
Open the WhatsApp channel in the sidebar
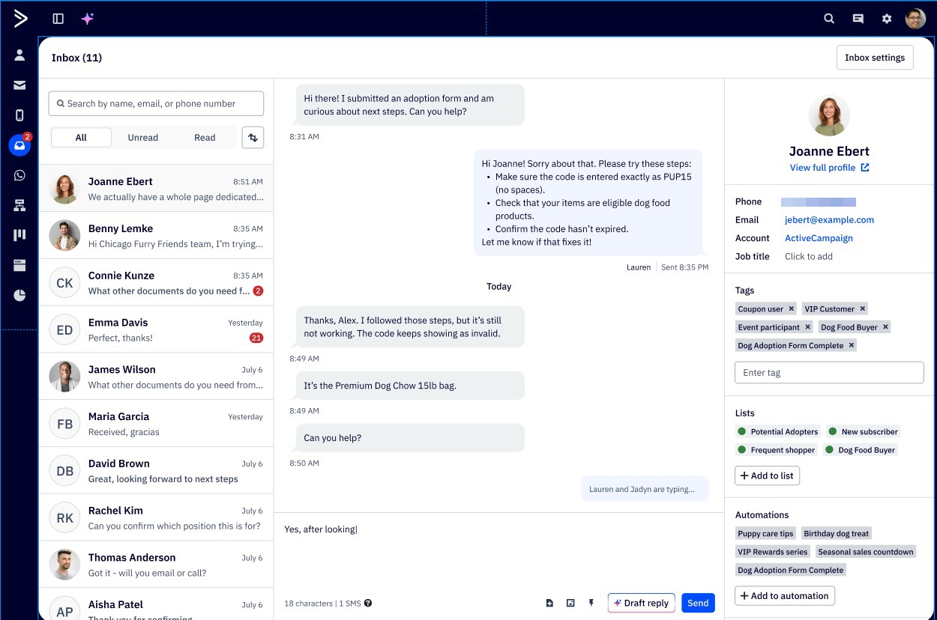point(19,175)
